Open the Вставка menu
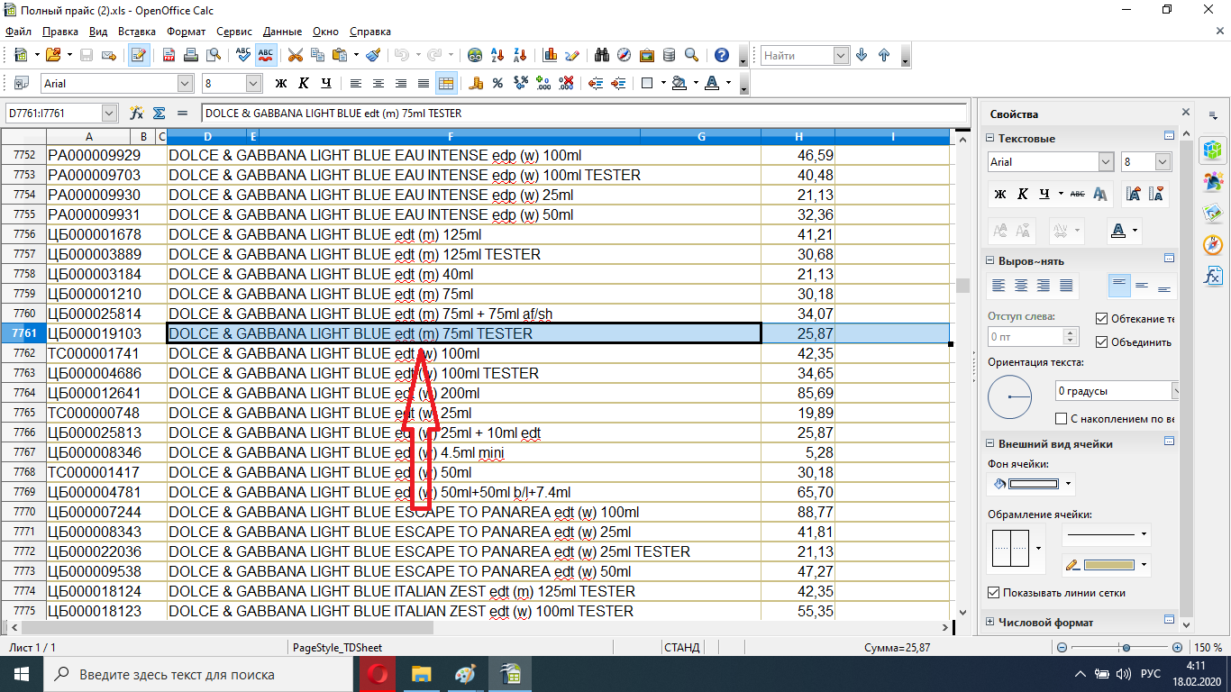Viewport: 1231px width, 692px height. click(x=137, y=32)
